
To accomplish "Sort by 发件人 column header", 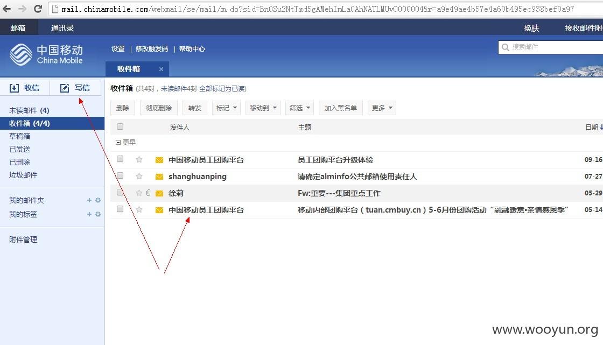I will pyautogui.click(x=180, y=128).
